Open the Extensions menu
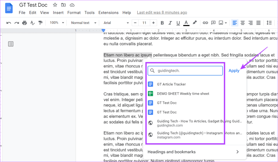278x162 pixels. point(108,13)
